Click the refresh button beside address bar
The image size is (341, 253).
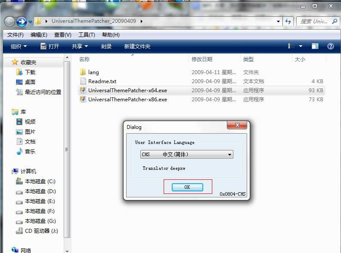(288, 21)
